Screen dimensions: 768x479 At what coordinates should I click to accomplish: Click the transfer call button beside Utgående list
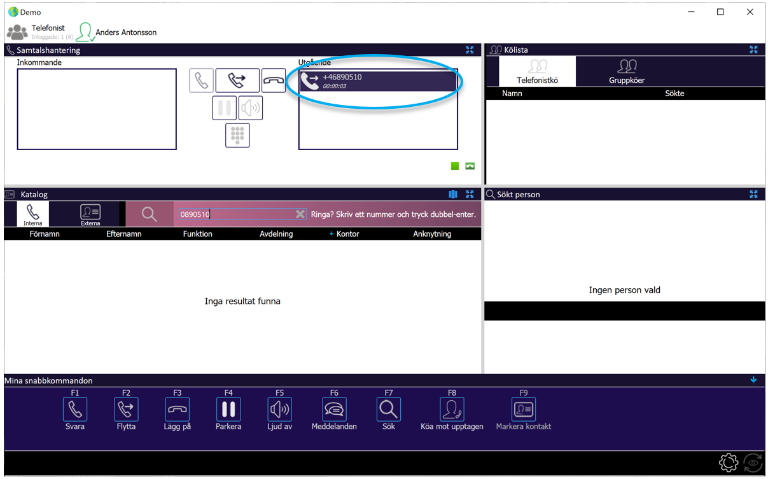[237, 81]
